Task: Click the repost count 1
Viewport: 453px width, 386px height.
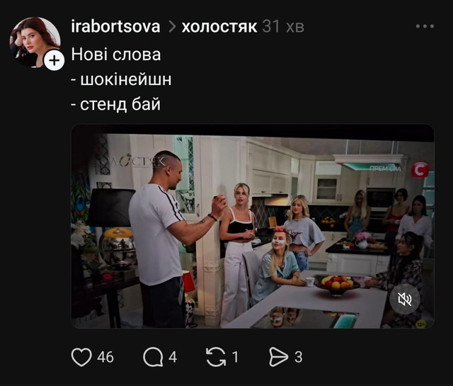Action: coord(236,357)
